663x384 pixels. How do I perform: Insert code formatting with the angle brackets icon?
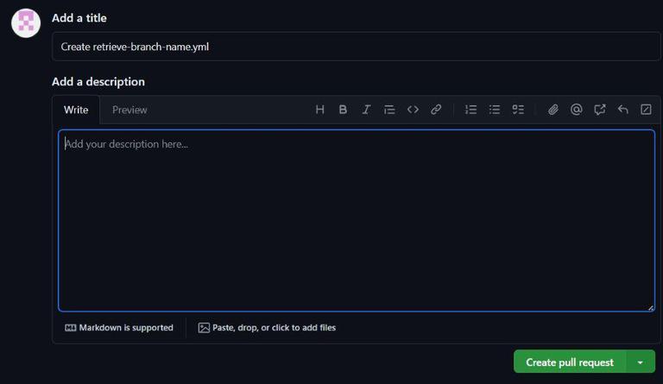click(x=413, y=110)
